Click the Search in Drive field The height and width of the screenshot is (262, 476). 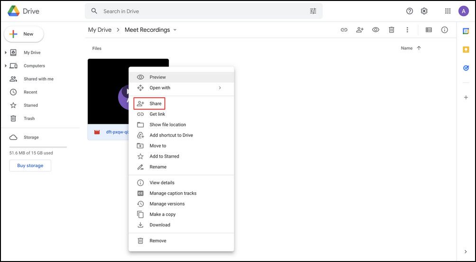pos(203,11)
